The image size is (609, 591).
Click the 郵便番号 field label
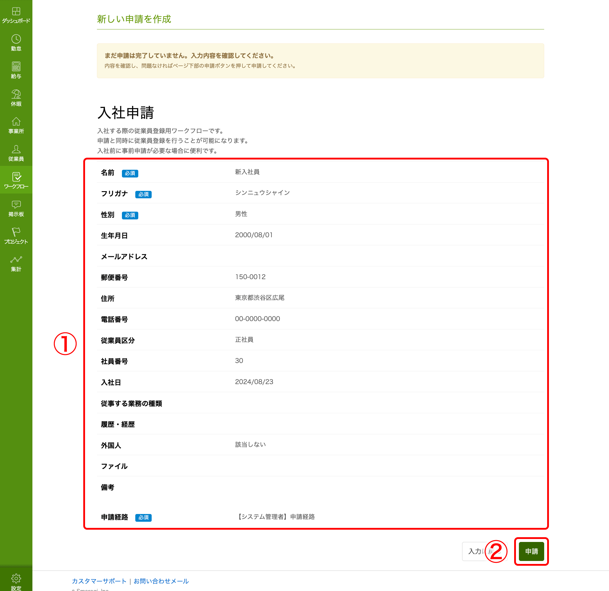click(114, 278)
